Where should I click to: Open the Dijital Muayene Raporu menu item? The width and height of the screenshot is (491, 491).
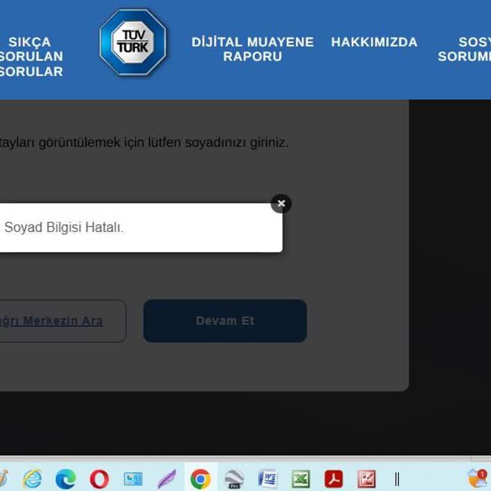tap(253, 49)
